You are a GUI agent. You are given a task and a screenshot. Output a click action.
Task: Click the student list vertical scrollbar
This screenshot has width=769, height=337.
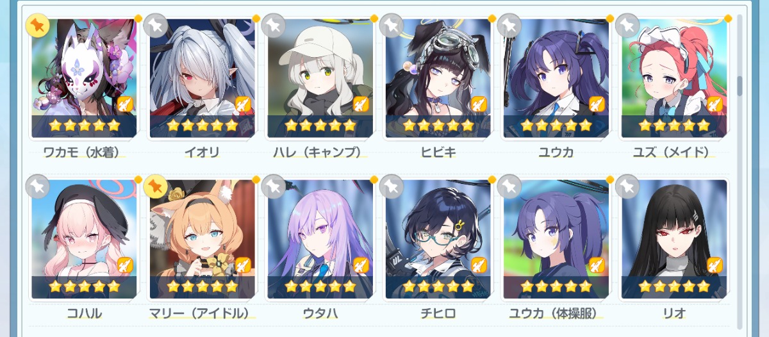(740, 86)
